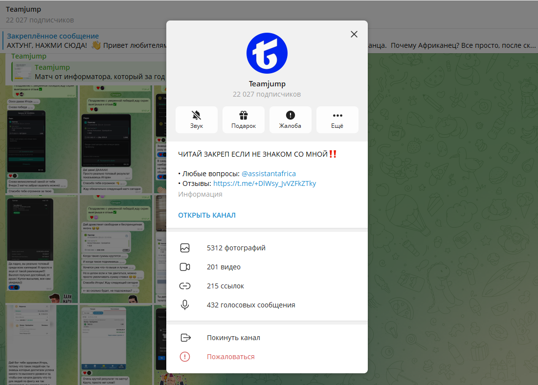Open the screenshot with Да ладно, вы реально топовый
This screenshot has height=385, width=538.
(x=42, y=249)
